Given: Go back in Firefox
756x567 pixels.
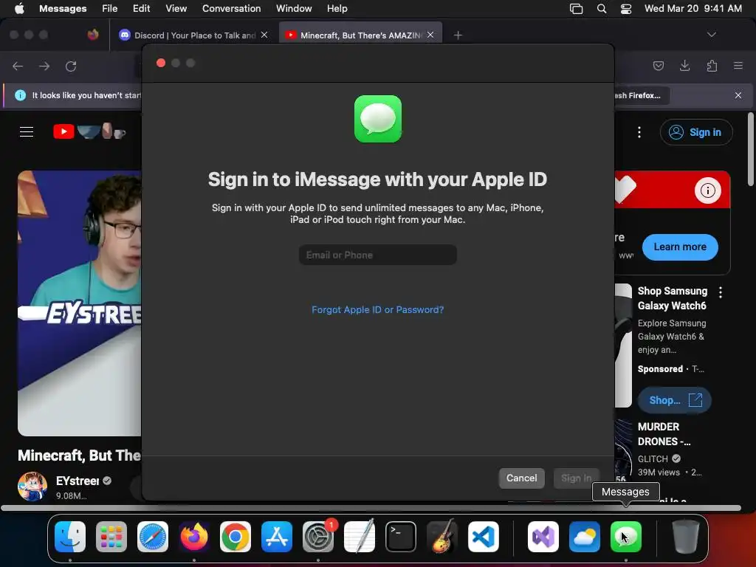Looking at the screenshot, I should (18, 66).
